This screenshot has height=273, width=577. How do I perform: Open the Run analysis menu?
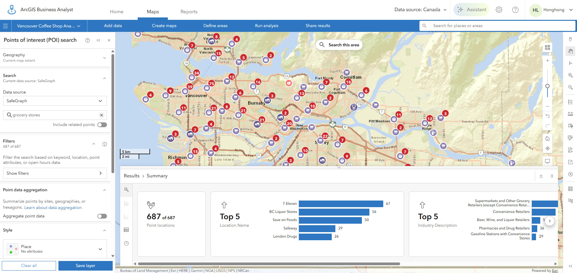[x=267, y=26]
